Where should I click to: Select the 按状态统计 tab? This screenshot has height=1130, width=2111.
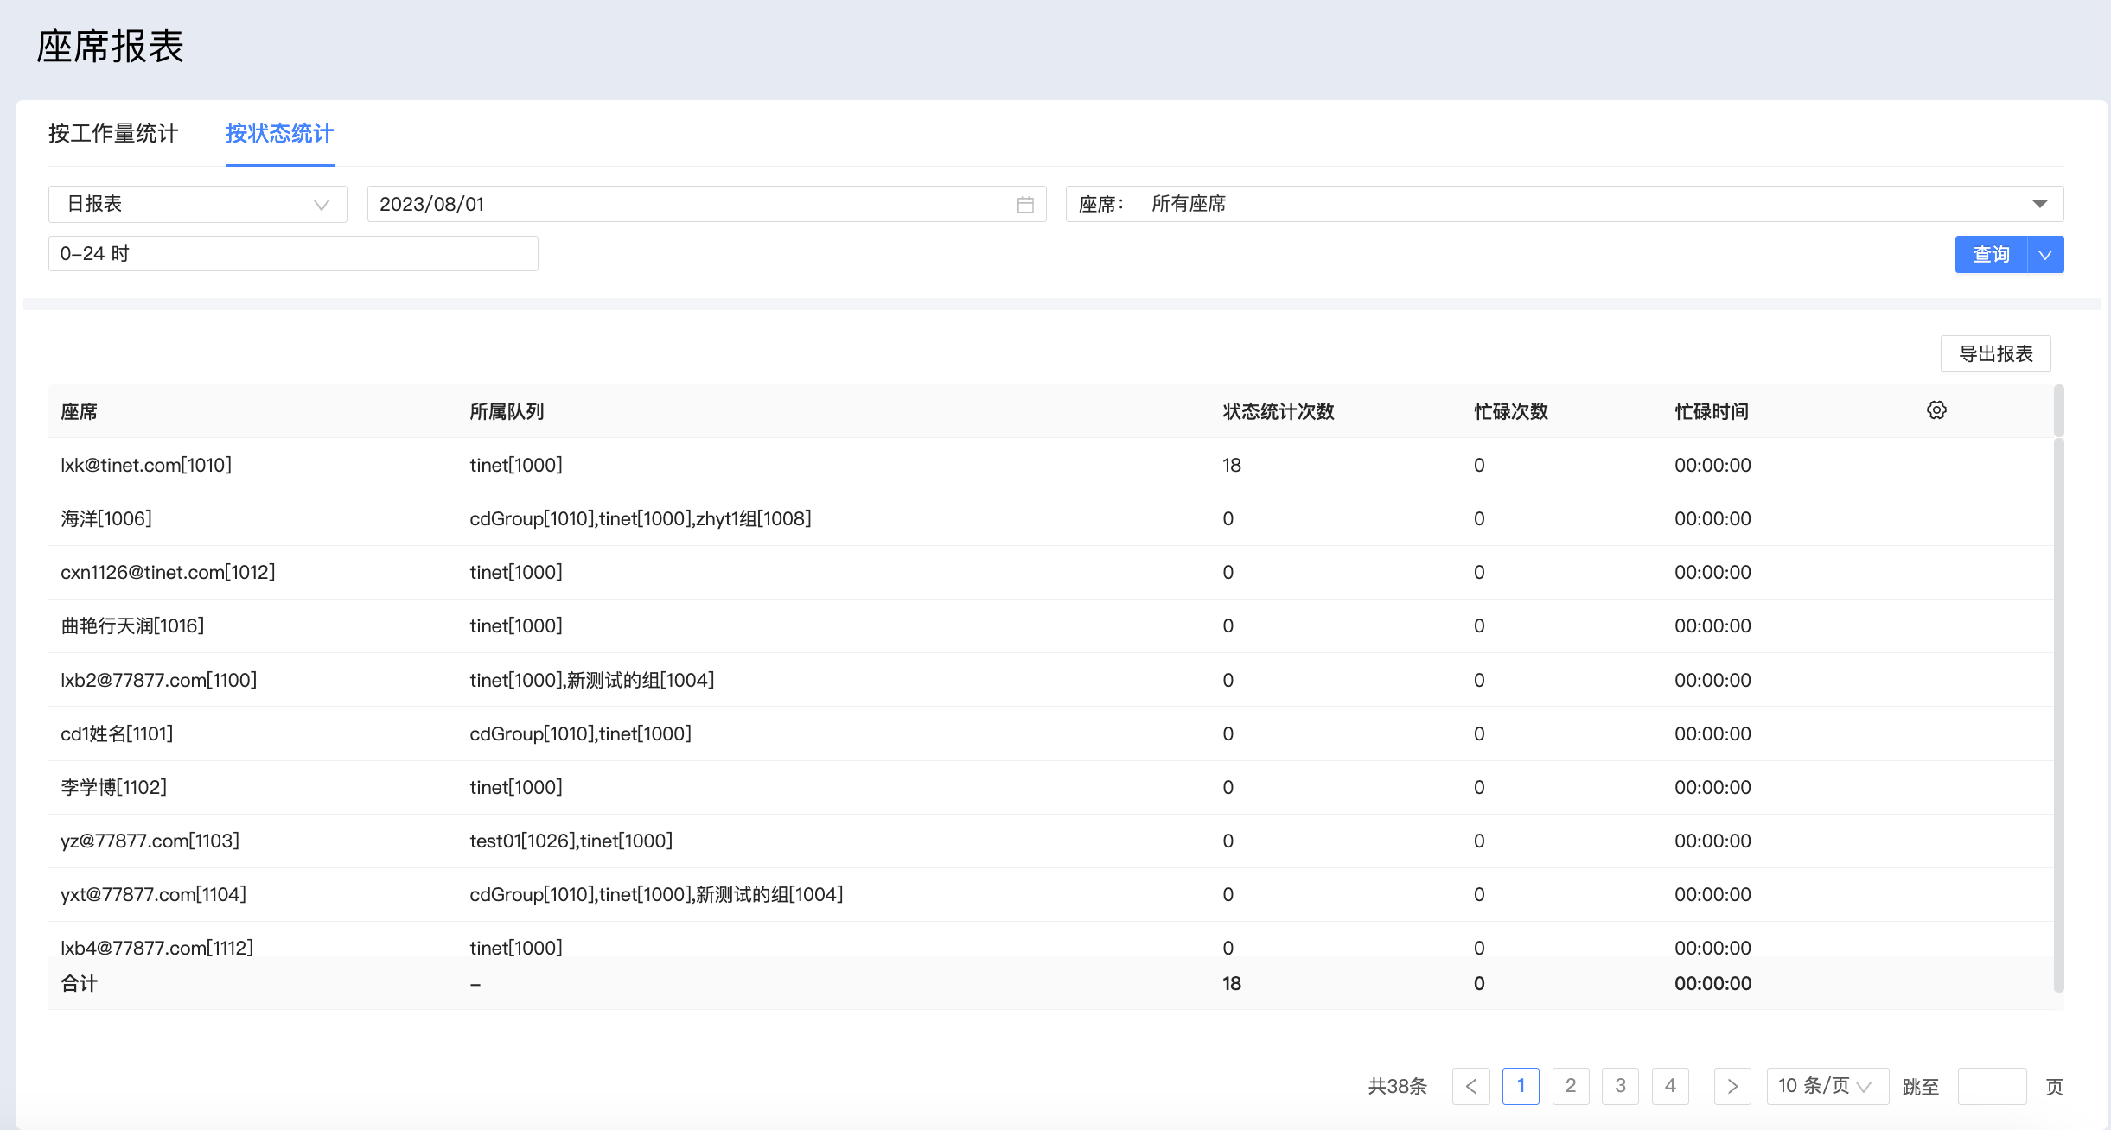point(279,133)
